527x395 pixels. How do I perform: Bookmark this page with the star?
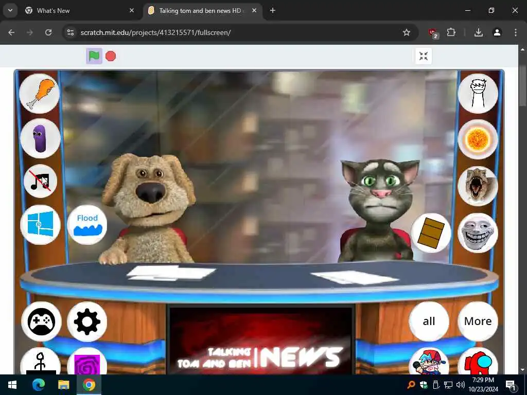[407, 32]
